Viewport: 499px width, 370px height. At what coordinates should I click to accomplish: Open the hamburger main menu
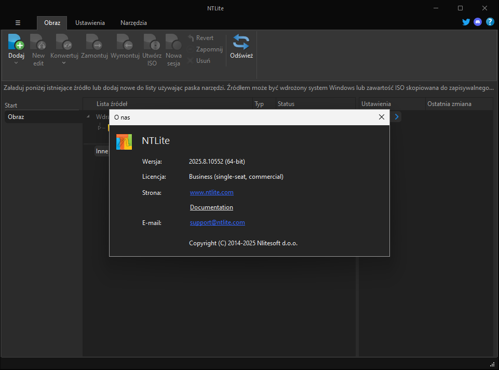click(18, 23)
